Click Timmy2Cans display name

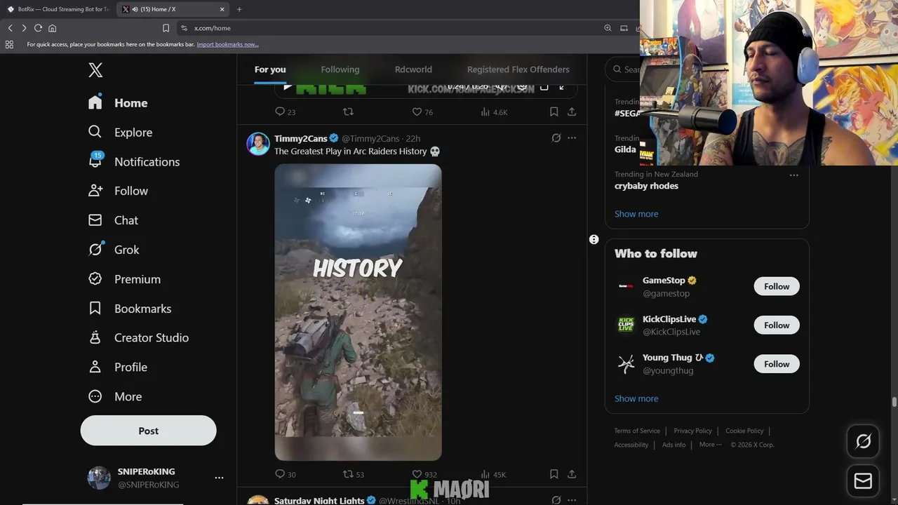point(301,138)
